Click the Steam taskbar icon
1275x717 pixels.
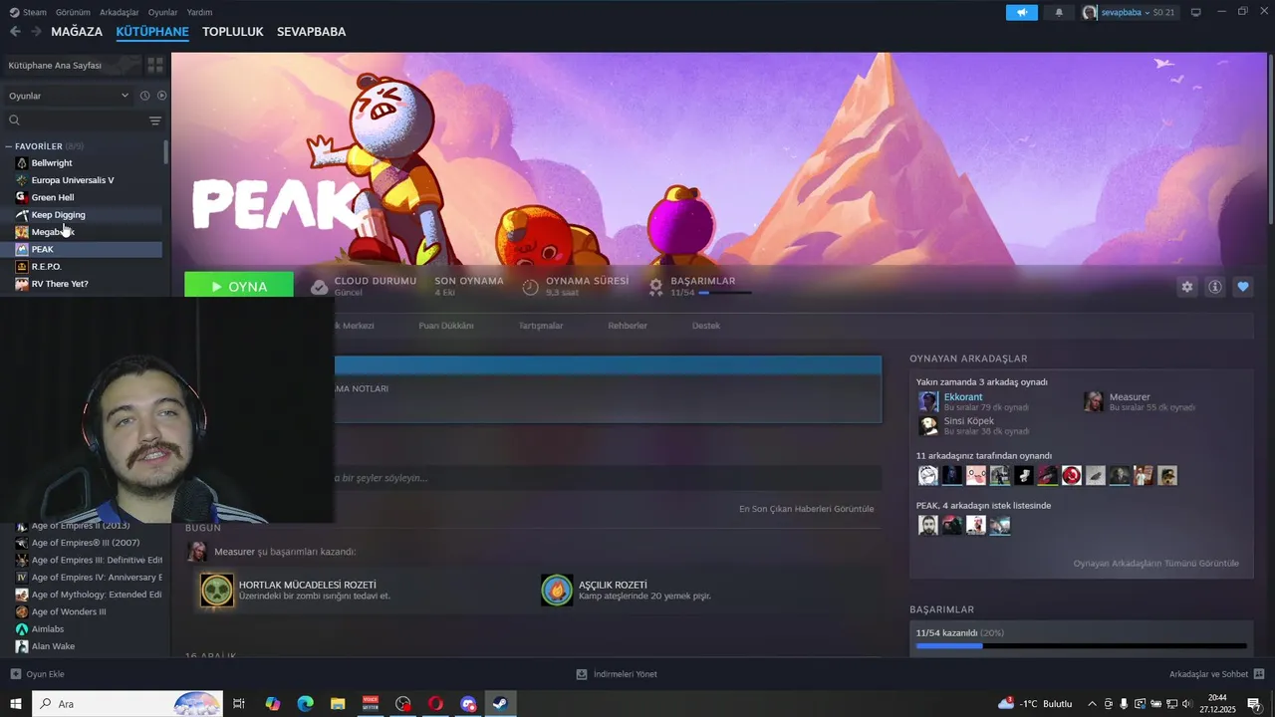tap(500, 704)
